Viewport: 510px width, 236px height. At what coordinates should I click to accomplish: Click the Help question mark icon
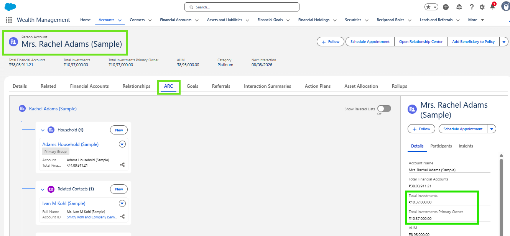point(472,7)
